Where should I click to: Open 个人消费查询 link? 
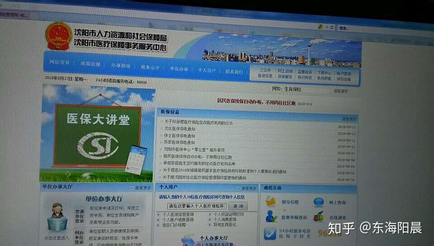click(225, 219)
